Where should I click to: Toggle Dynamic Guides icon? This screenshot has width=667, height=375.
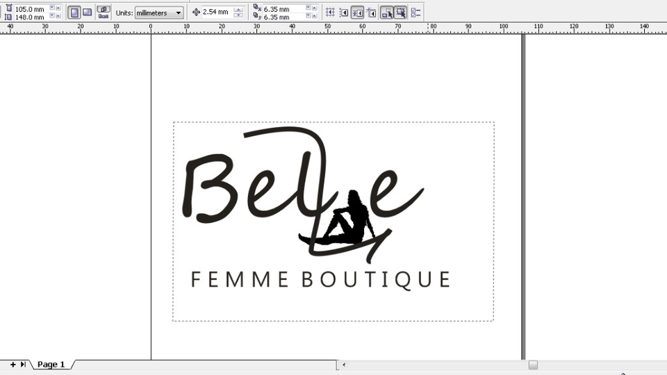coord(371,12)
